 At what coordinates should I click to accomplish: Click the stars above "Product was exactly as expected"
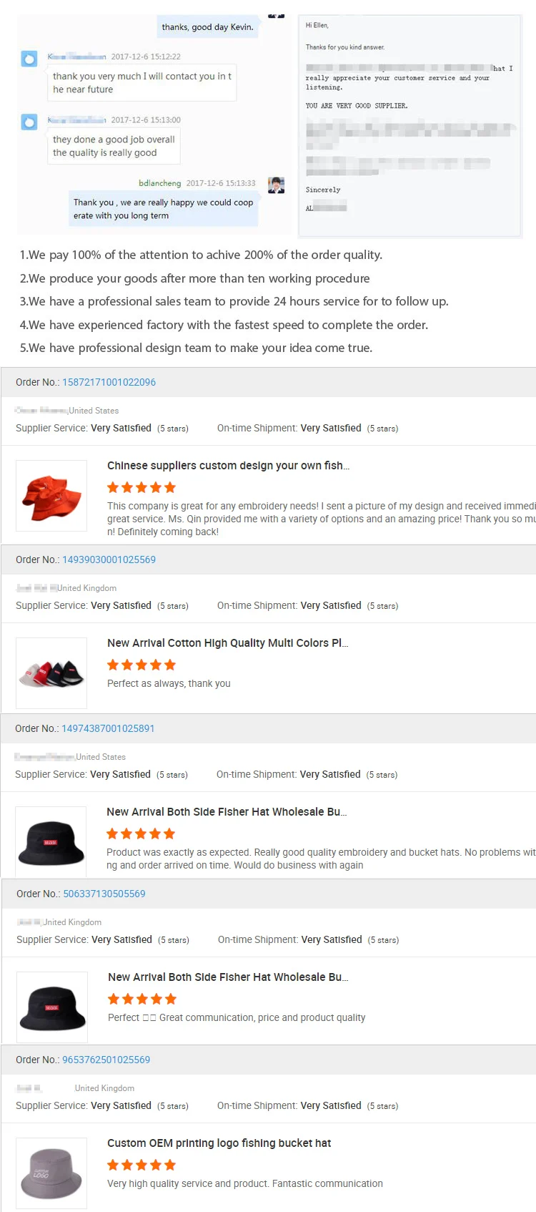pyautogui.click(x=141, y=834)
